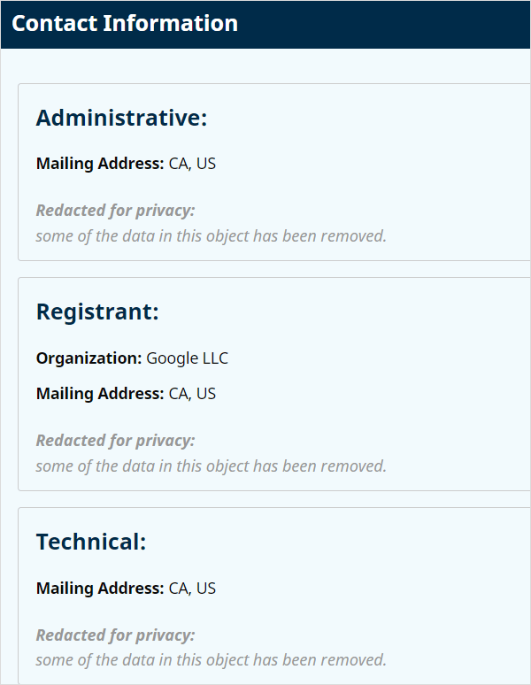Click the data removed notice in Administrative
Screen dimensions: 531x685
click(211, 236)
